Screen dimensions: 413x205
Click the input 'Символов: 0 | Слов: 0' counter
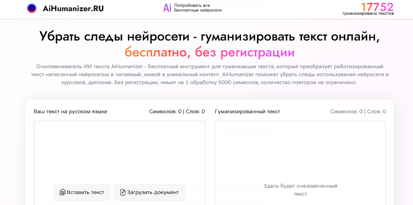coord(177,112)
